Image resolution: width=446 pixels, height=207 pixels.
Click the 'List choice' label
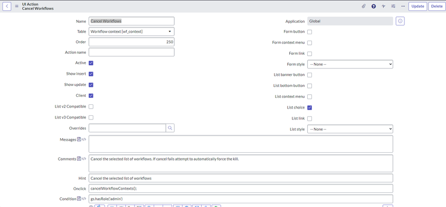click(296, 107)
